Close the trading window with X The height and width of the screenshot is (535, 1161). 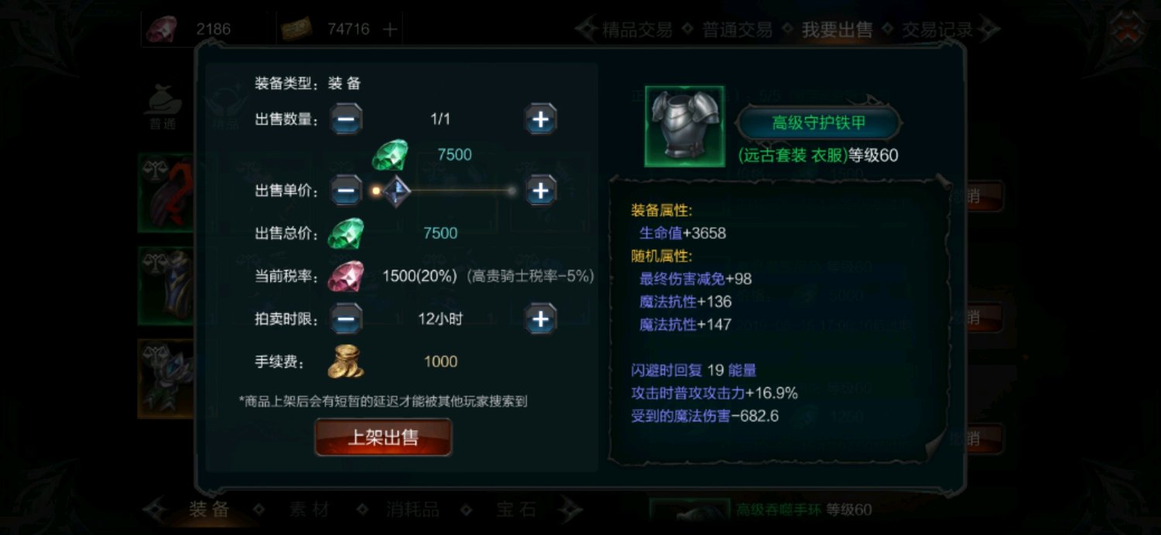[1127, 29]
